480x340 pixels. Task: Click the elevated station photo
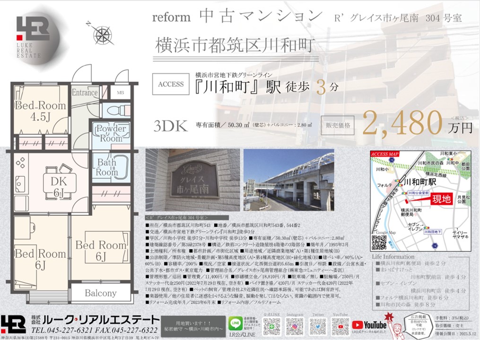288,181
